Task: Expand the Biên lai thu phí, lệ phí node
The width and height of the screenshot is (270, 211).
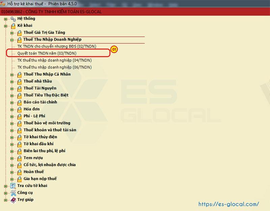Action: click(x=12, y=151)
